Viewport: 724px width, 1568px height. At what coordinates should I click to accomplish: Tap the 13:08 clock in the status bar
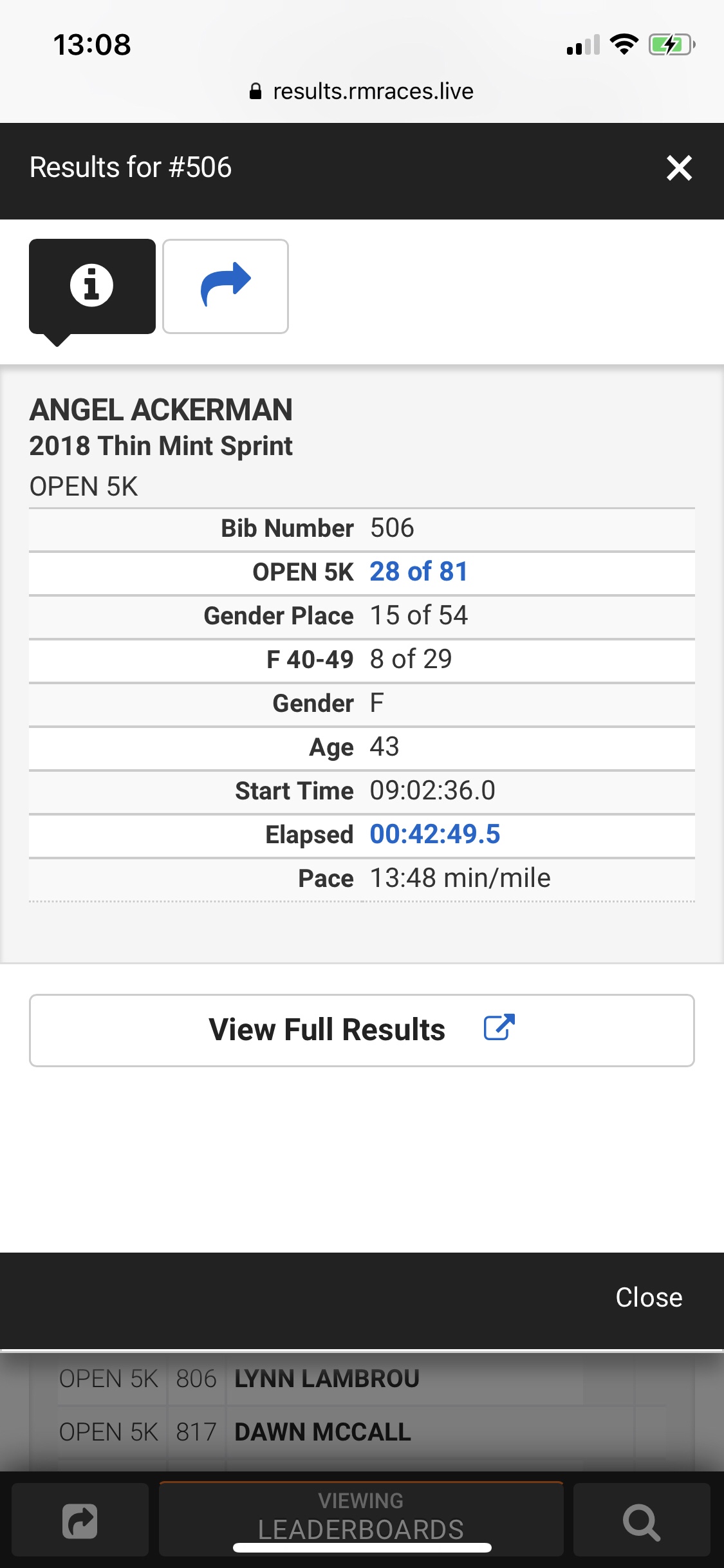click(x=92, y=45)
